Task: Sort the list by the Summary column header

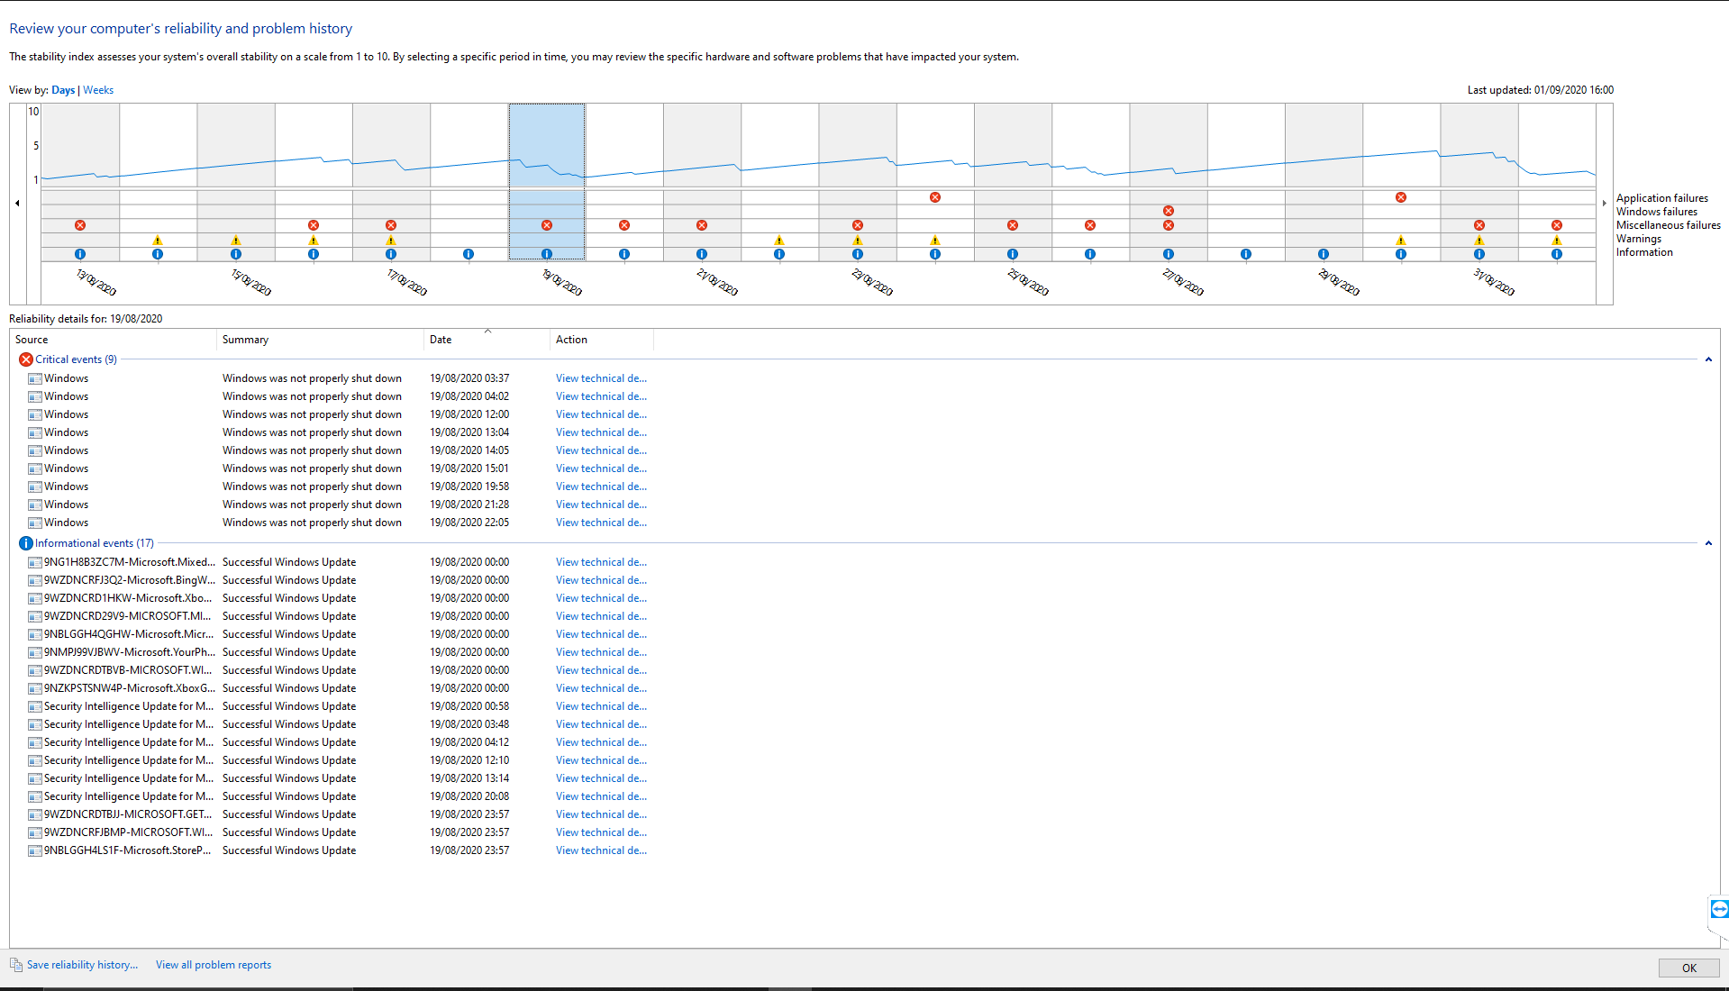Action: click(320, 340)
